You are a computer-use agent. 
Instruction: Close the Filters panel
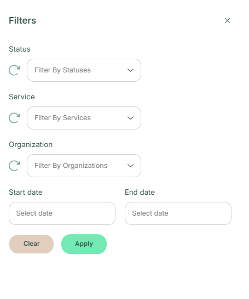[x=227, y=21]
